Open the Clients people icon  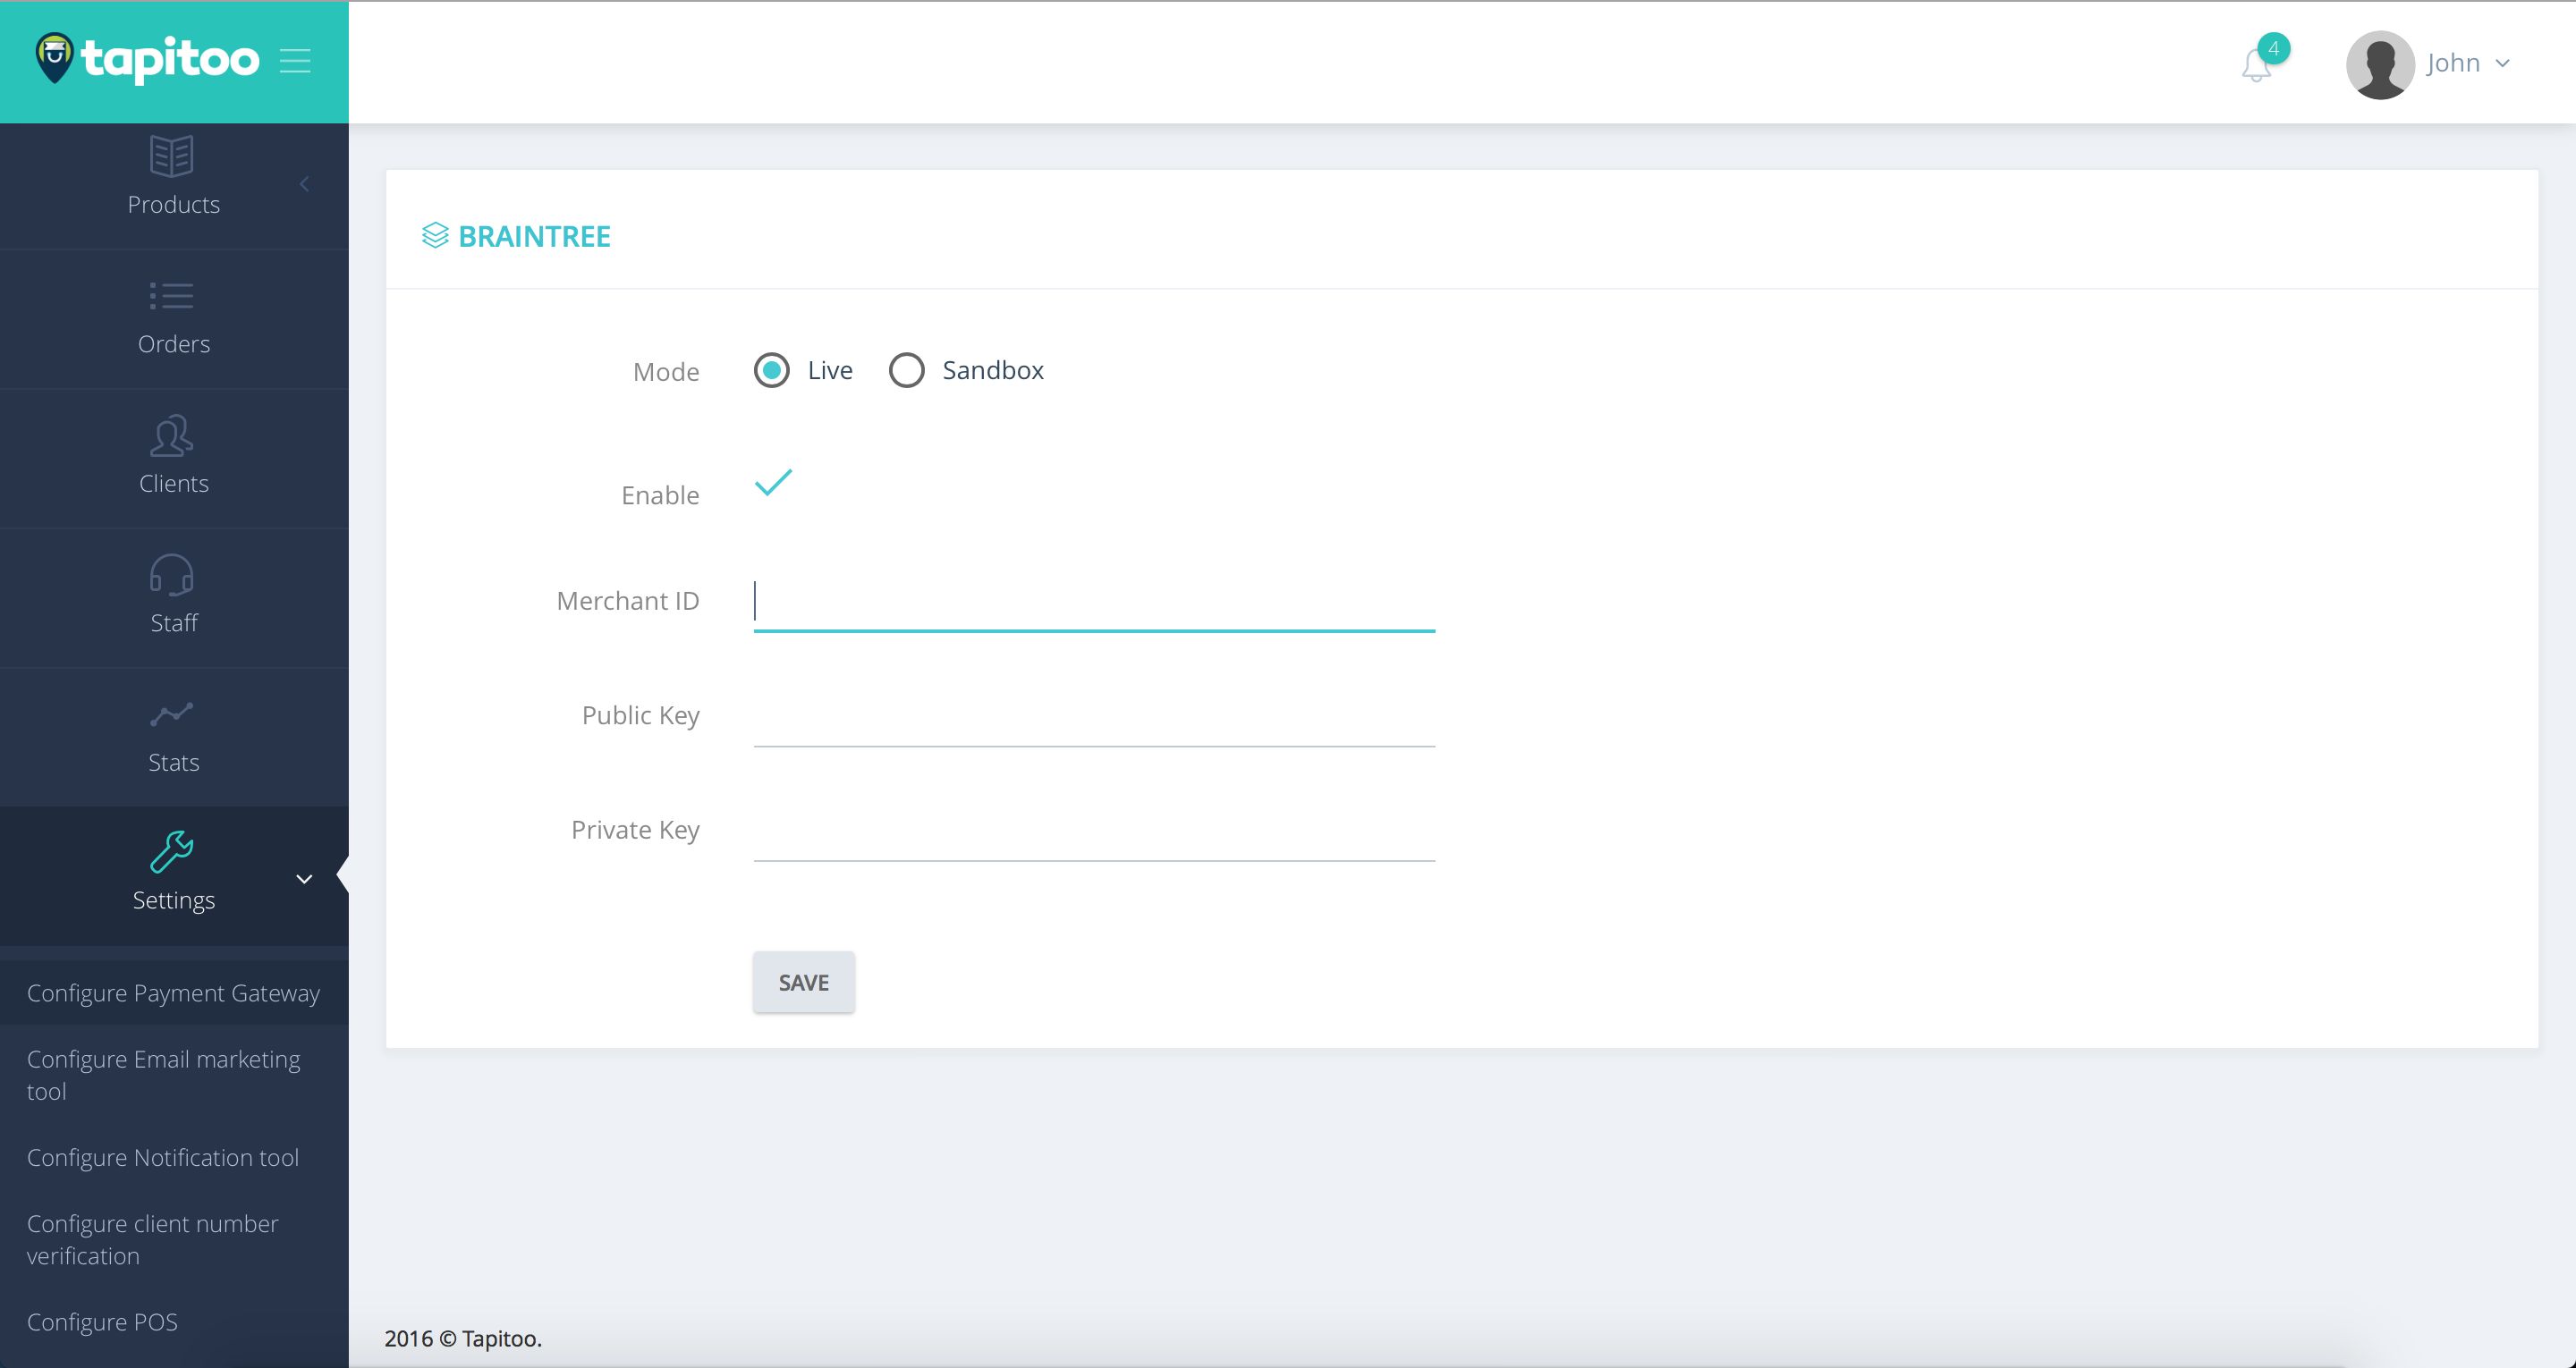pos(172,436)
